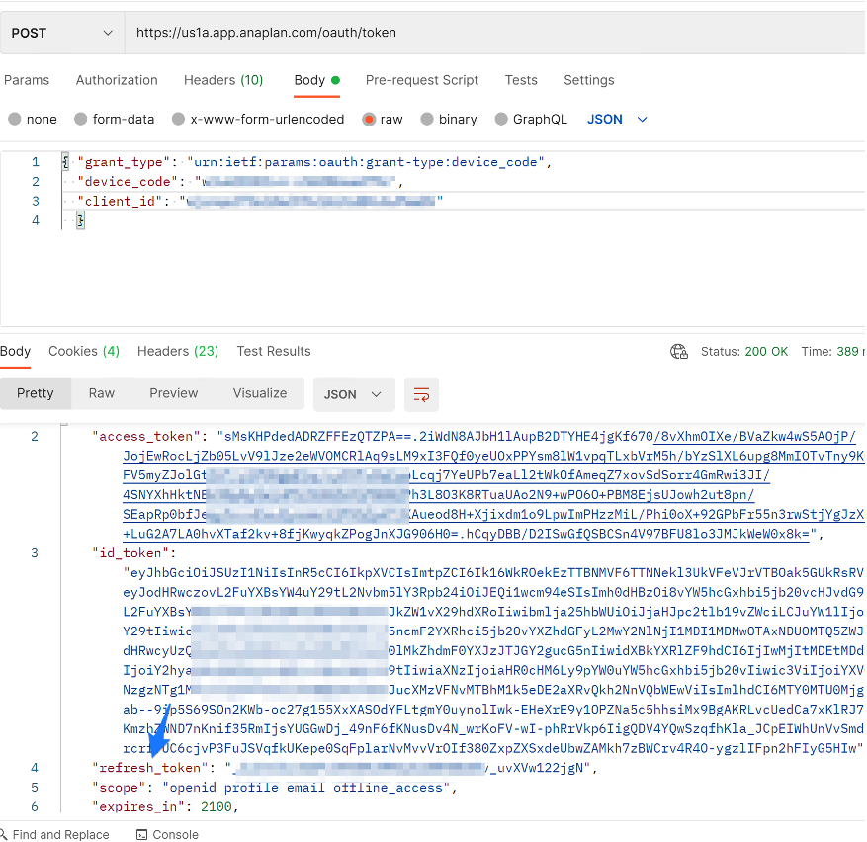Open the Pre-request Script tab

point(422,80)
